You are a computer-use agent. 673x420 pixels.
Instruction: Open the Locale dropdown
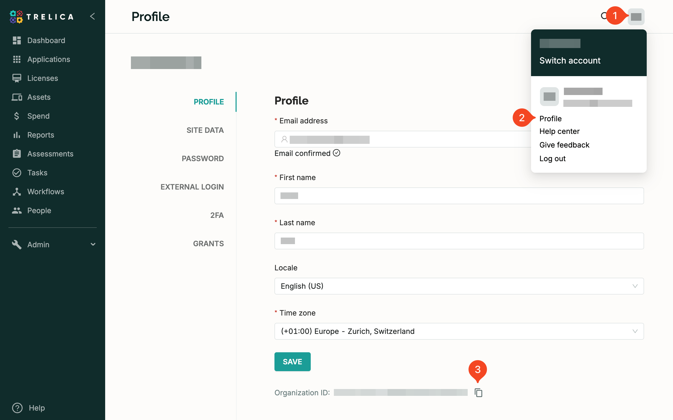coord(459,286)
